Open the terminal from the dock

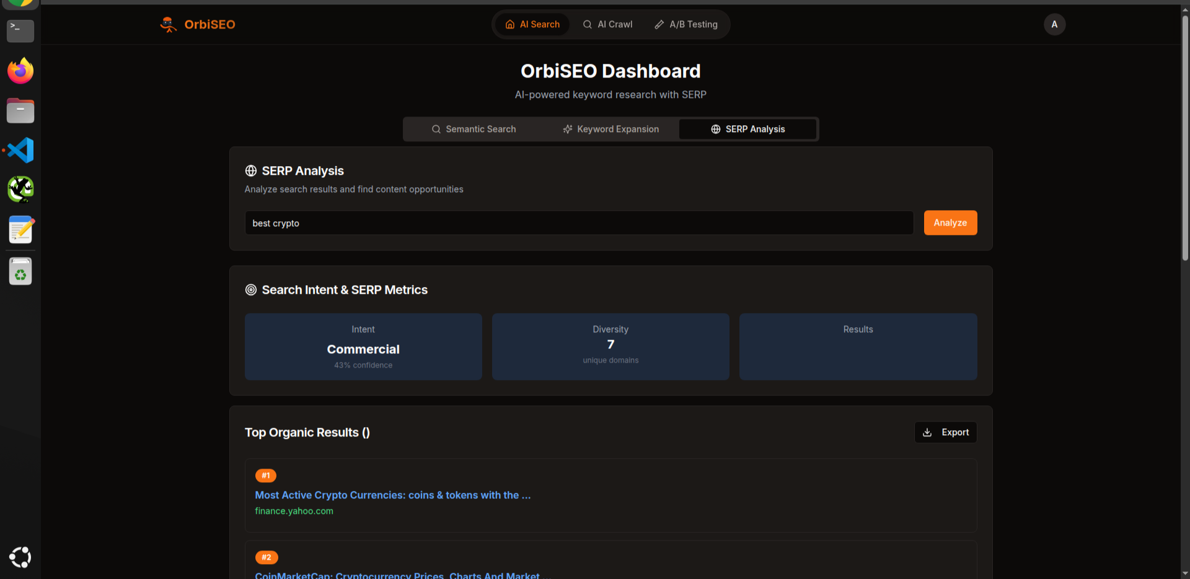point(19,31)
